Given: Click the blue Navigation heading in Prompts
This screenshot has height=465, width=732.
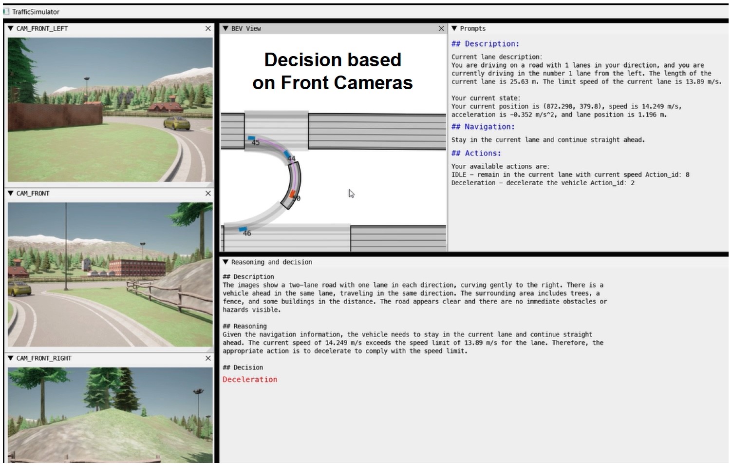Looking at the screenshot, I should pos(483,127).
